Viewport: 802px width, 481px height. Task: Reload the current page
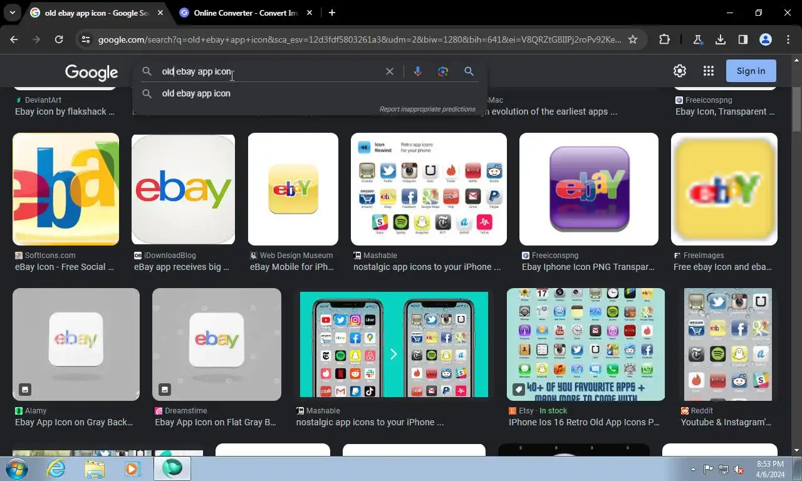point(59,39)
